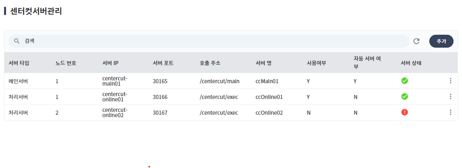The image size is (462, 168).
Task: Open the more options menu for ccOnline02
Action: click(x=450, y=112)
